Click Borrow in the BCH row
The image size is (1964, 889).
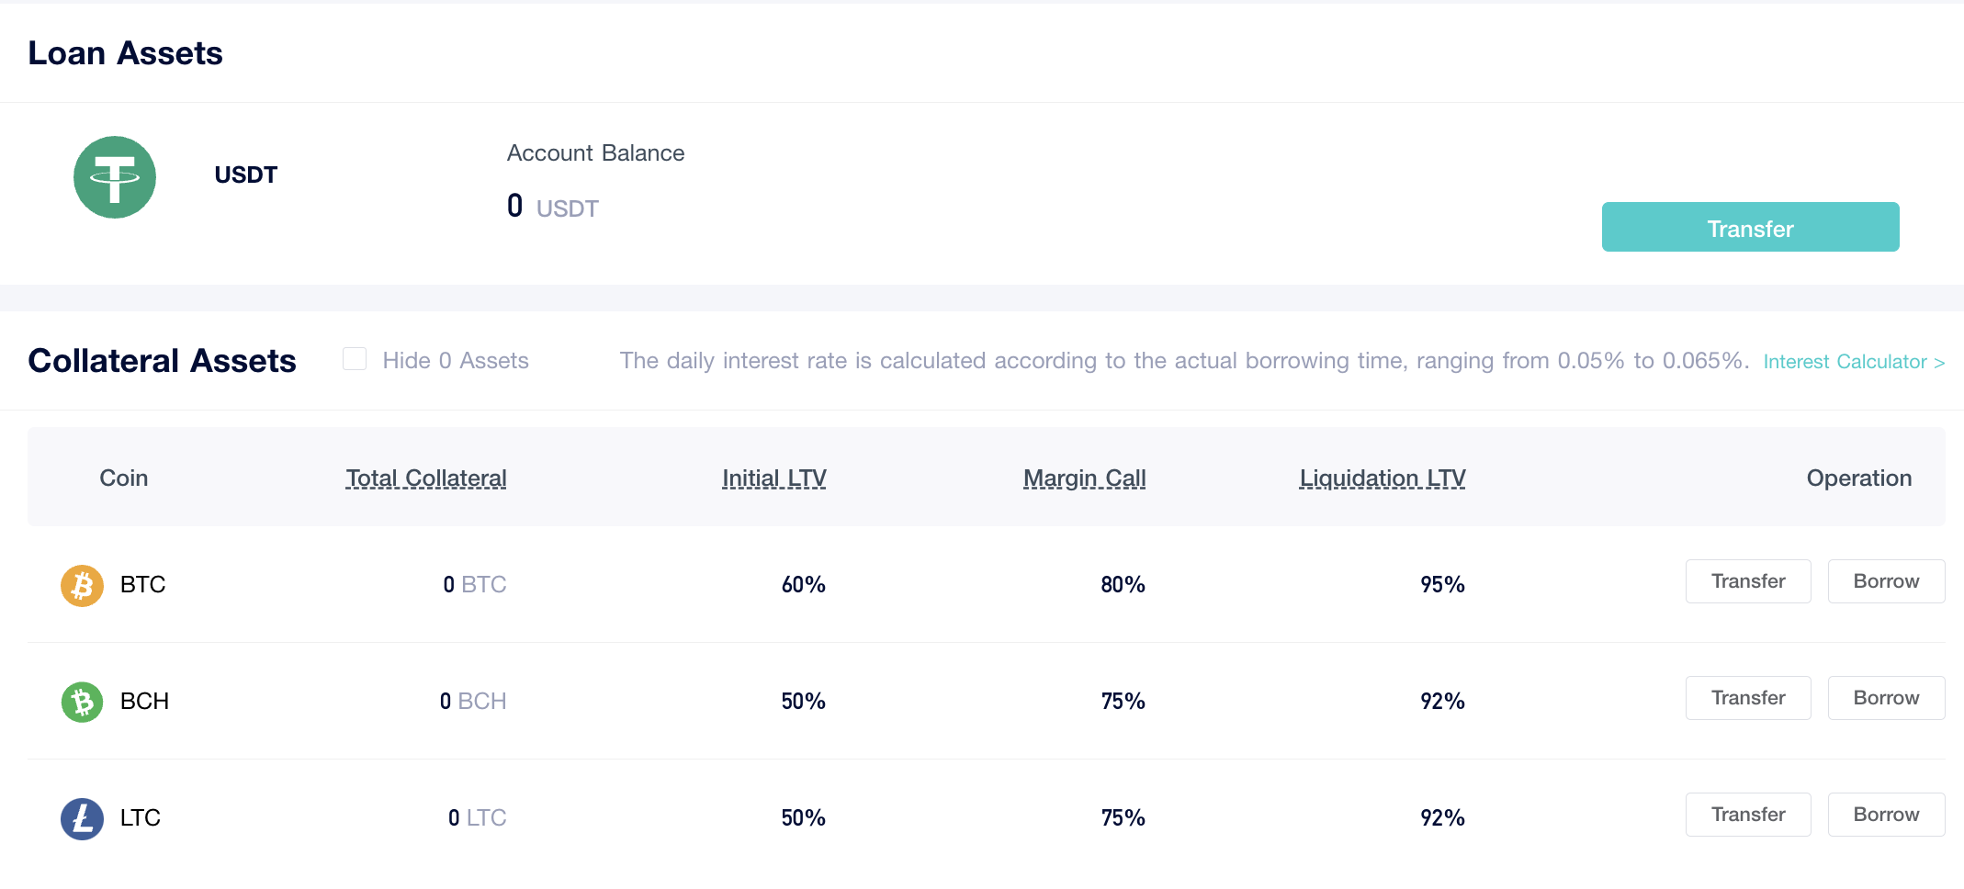1885,698
